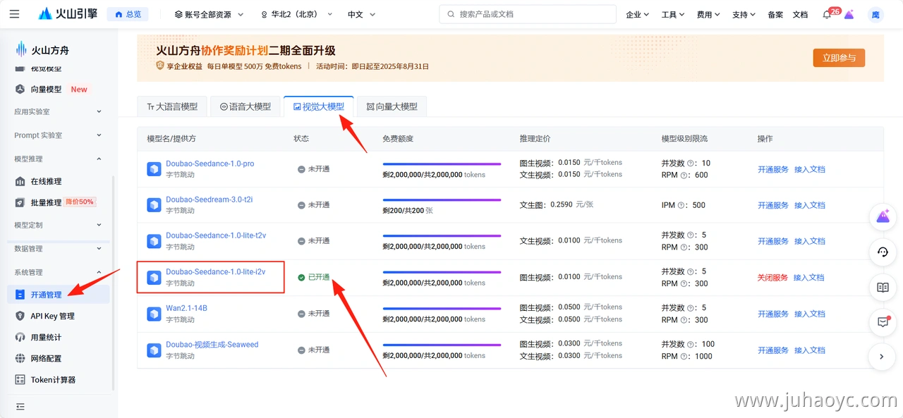This screenshot has width=903, height=418.
Task: Open the hamburger navigation menu
Action: click(x=15, y=14)
